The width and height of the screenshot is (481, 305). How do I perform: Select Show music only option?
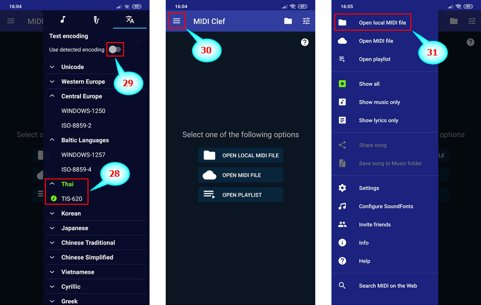coord(385,102)
